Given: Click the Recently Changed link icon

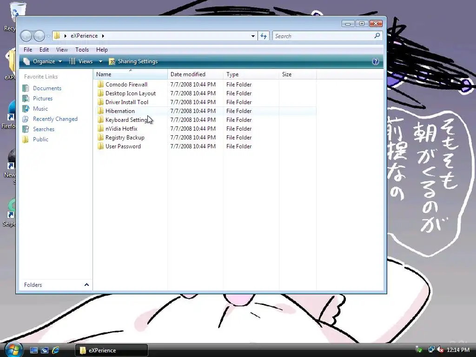Looking at the screenshot, I should click(x=26, y=119).
